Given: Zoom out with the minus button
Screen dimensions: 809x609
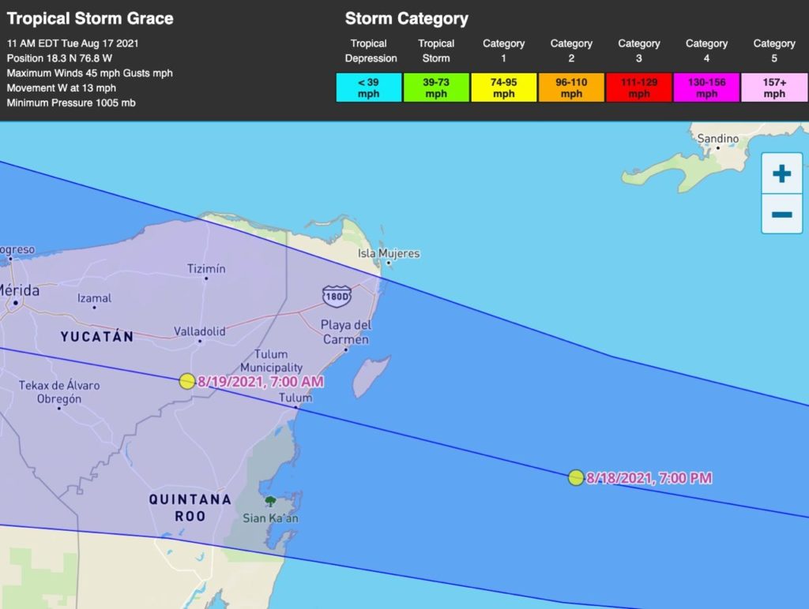Looking at the screenshot, I should [781, 215].
